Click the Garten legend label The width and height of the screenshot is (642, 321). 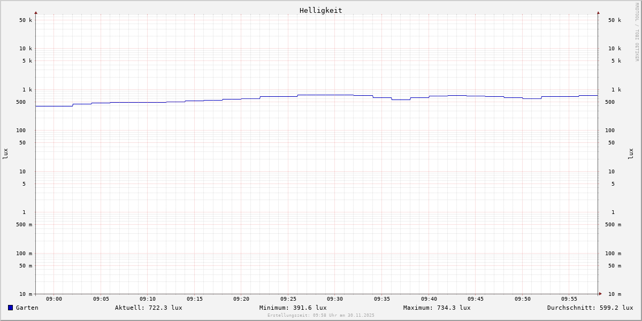point(27,308)
